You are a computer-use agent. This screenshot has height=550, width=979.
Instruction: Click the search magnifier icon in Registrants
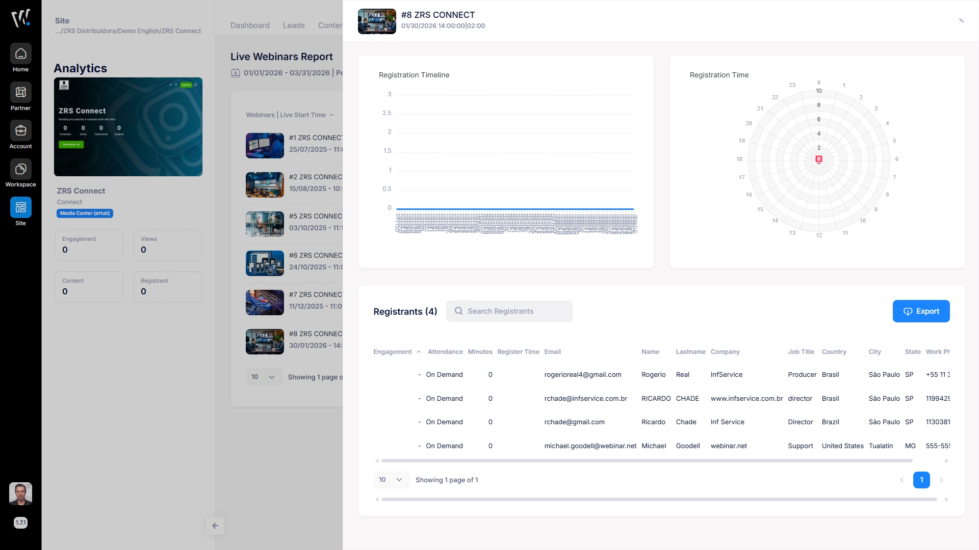pos(458,311)
